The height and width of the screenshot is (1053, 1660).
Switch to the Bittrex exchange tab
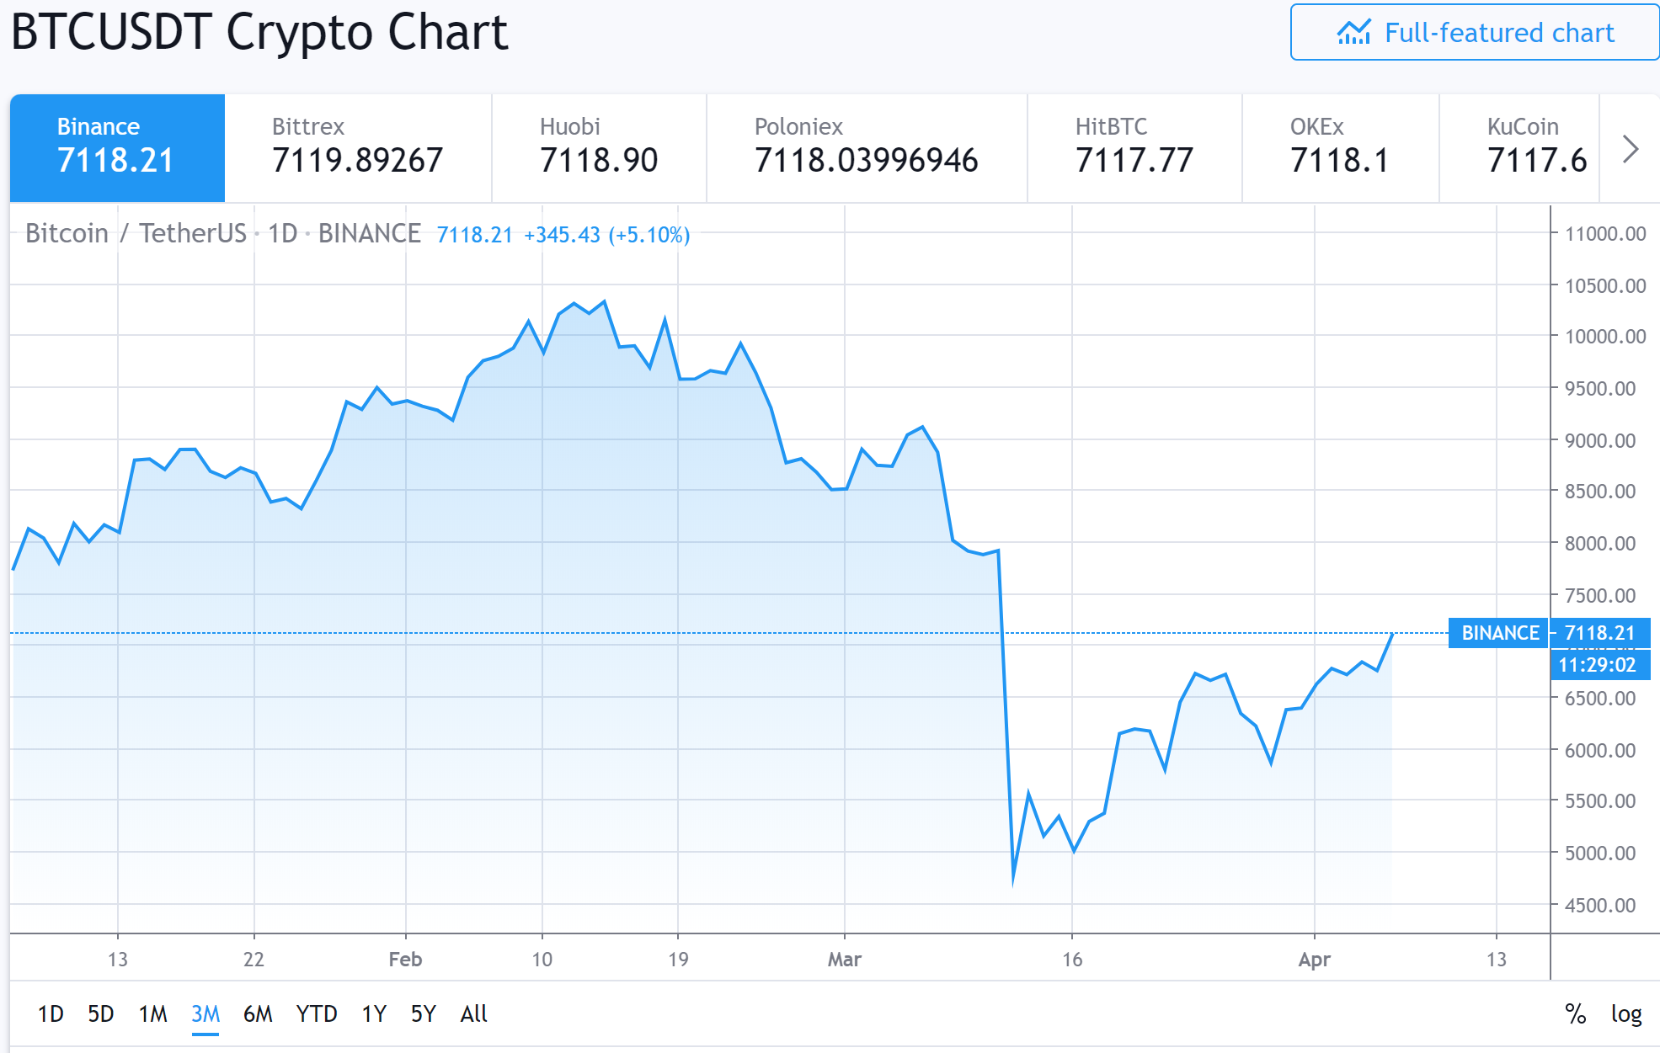(x=358, y=147)
